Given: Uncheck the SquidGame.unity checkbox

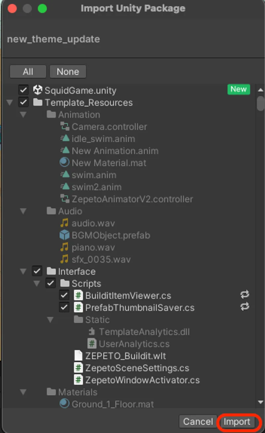Looking at the screenshot, I should point(23,90).
